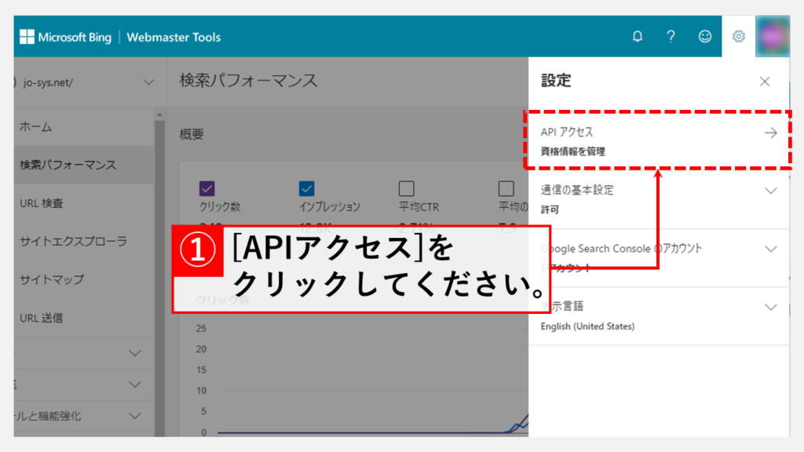Click the API access arrow icon
The height and width of the screenshot is (452, 804).
(770, 133)
